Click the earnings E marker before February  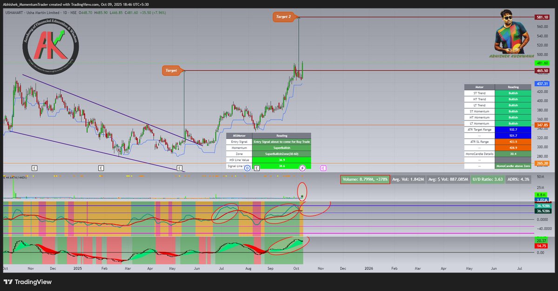pyautogui.click(x=101, y=168)
